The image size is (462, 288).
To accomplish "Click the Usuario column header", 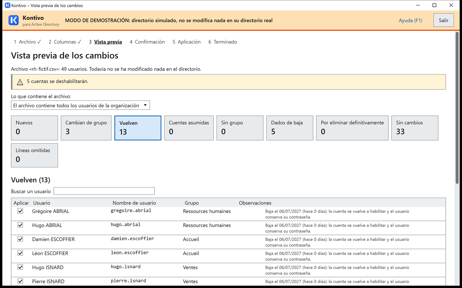I will coord(42,203).
